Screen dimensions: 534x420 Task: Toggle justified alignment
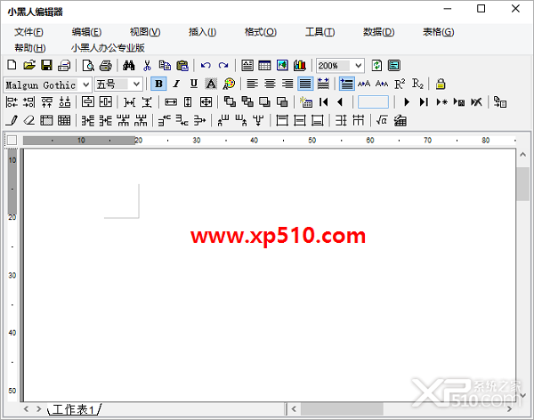(305, 84)
